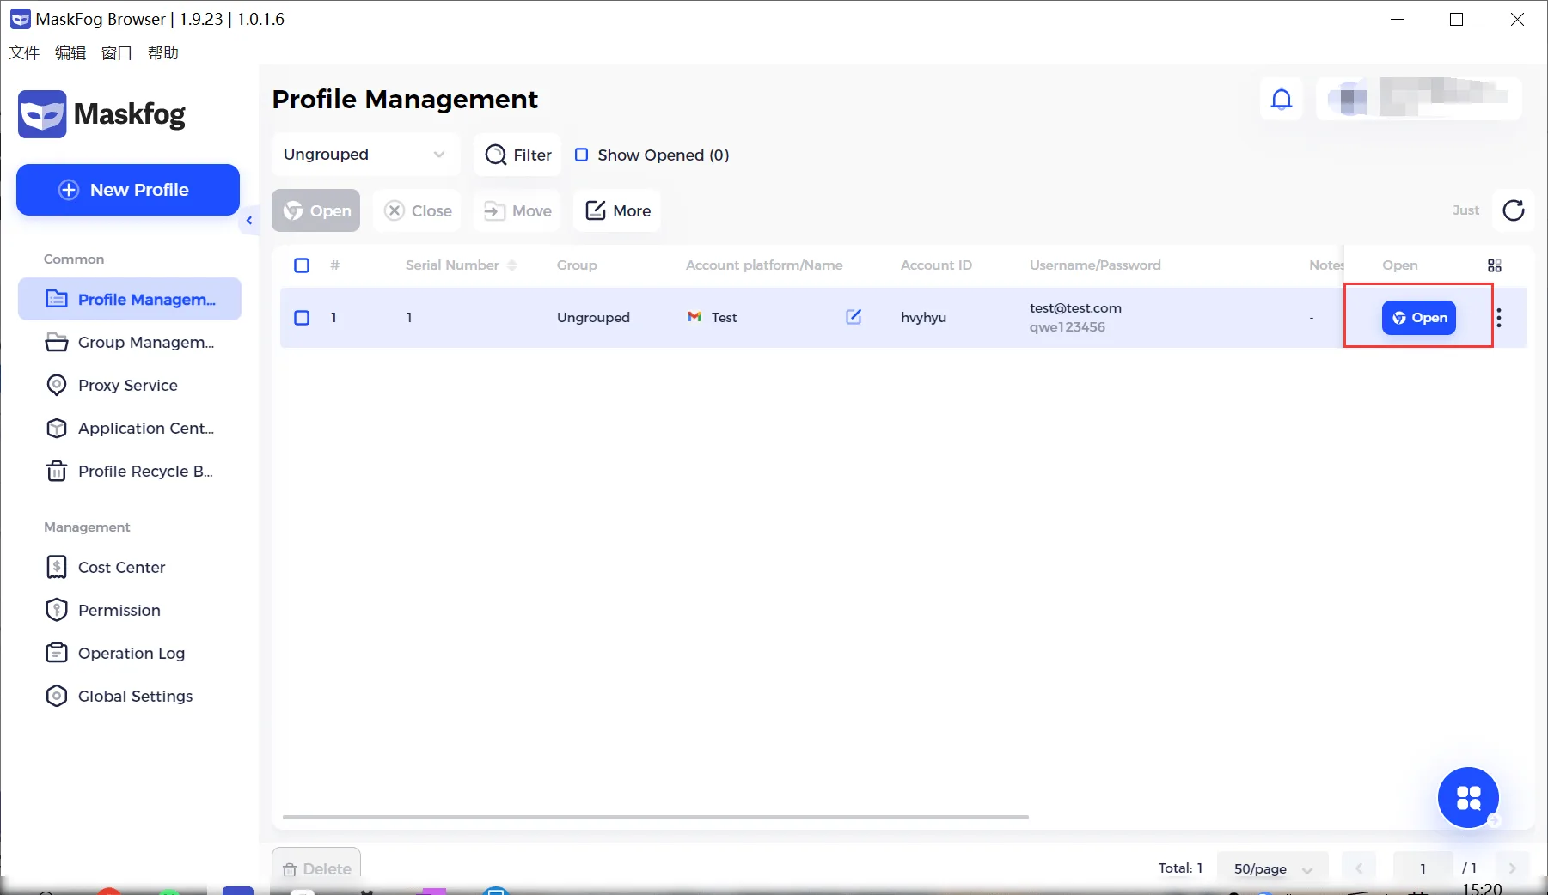Viewport: 1548px width, 895px height.
Task: Click the notification bell icon
Action: [x=1282, y=100]
